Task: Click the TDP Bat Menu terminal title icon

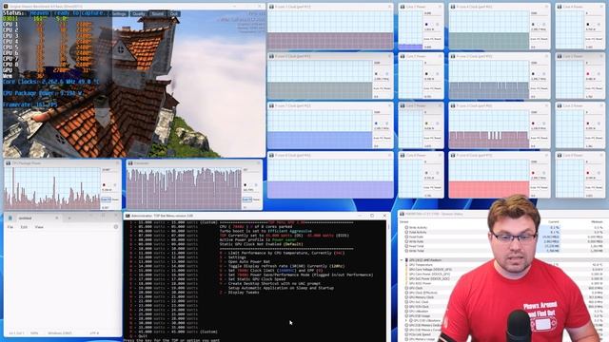Action: click(128, 216)
